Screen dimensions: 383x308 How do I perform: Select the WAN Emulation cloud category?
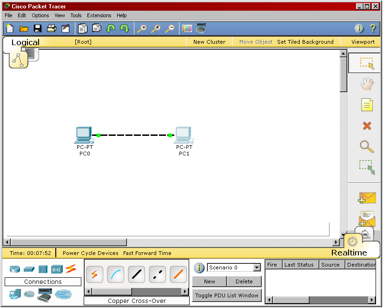[29, 294]
